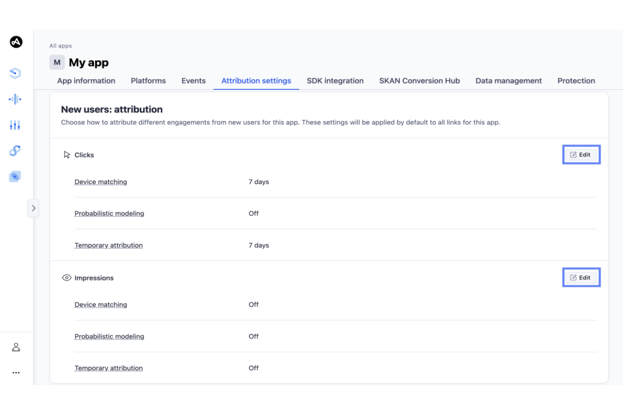The width and height of the screenshot is (623, 415).
Task: Click Probabilistic modeling under Impressions
Action: [x=109, y=336]
